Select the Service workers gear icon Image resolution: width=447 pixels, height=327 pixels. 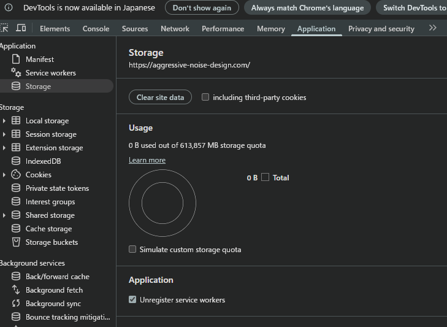tap(16, 73)
